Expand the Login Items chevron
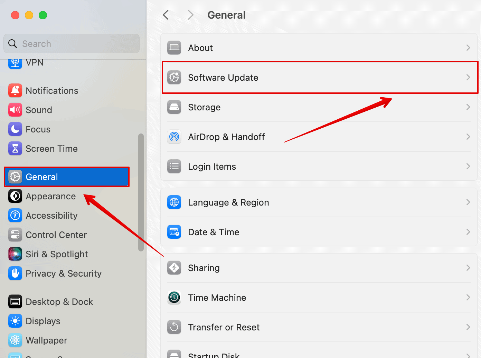Screen dimensions: 481x358 pyautogui.click(x=468, y=167)
